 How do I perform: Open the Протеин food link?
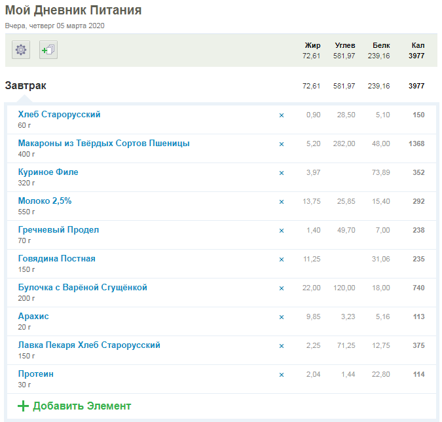point(36,374)
